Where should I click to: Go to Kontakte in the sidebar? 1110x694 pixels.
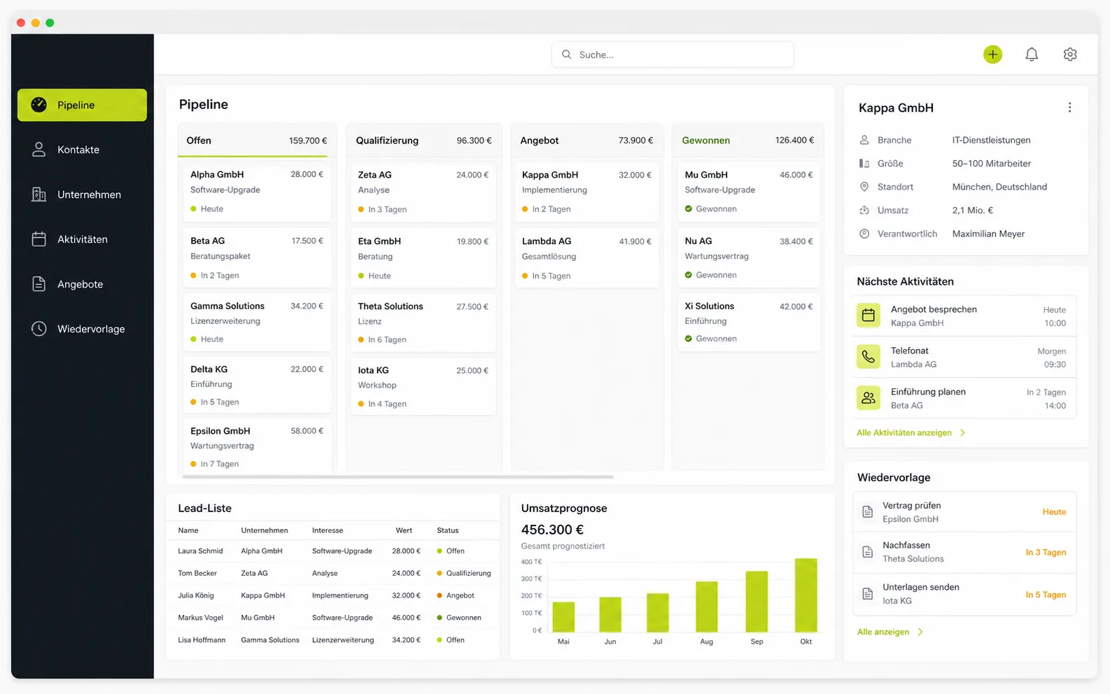pos(82,150)
